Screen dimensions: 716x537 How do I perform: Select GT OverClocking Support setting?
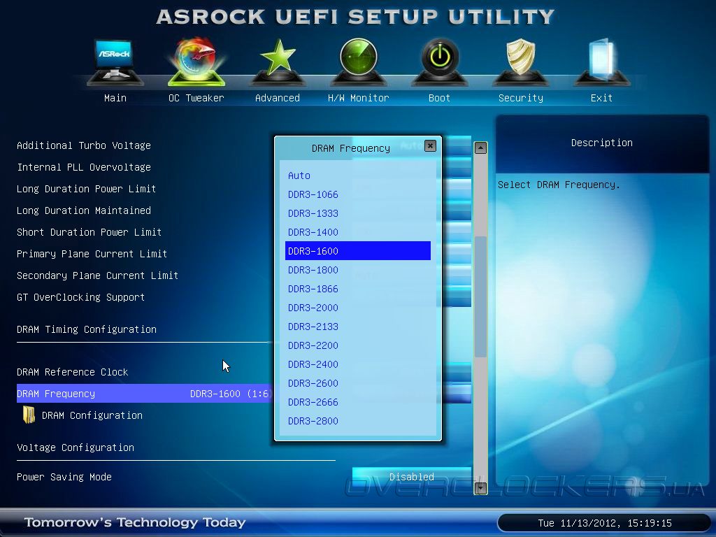click(81, 297)
